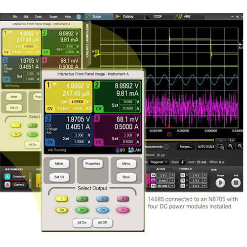The height and width of the screenshot is (247, 247).
Task: Click the Menu button on enlarged panel
Action: pyautogui.click(x=126, y=164)
